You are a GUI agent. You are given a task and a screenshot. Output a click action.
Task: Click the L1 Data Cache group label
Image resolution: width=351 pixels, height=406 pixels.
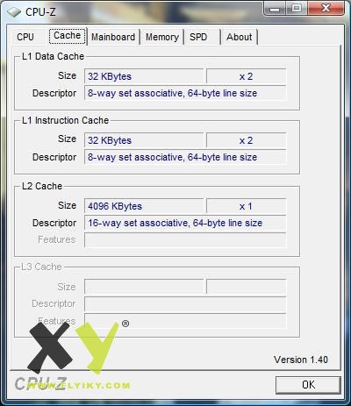click(53, 56)
